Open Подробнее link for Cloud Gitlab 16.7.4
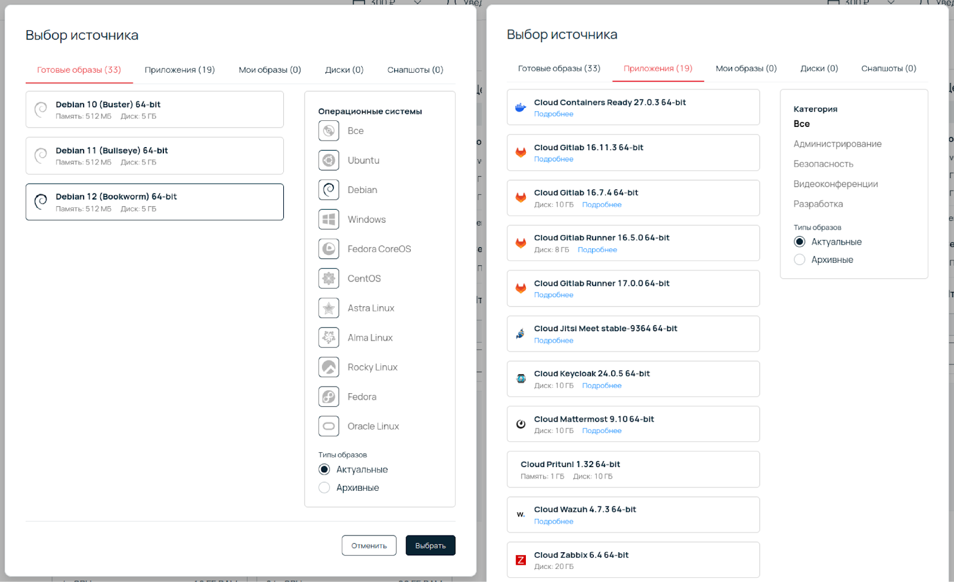954x582 pixels. (602, 204)
